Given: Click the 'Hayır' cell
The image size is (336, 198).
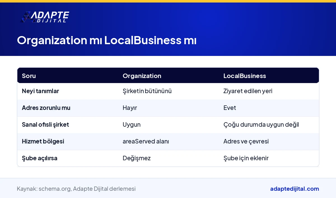Looking at the screenshot, I should tap(130, 108).
